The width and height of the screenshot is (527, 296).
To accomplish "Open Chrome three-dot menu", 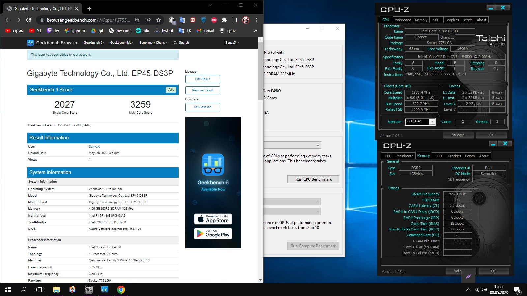I will tap(256, 20).
